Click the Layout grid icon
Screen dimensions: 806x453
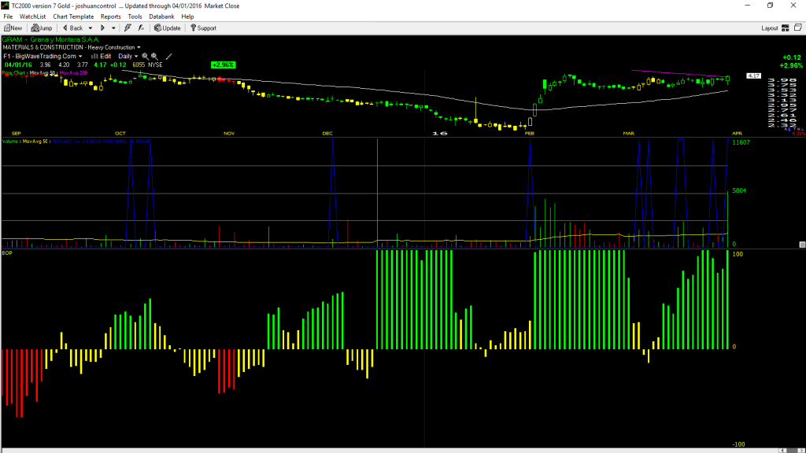point(786,28)
